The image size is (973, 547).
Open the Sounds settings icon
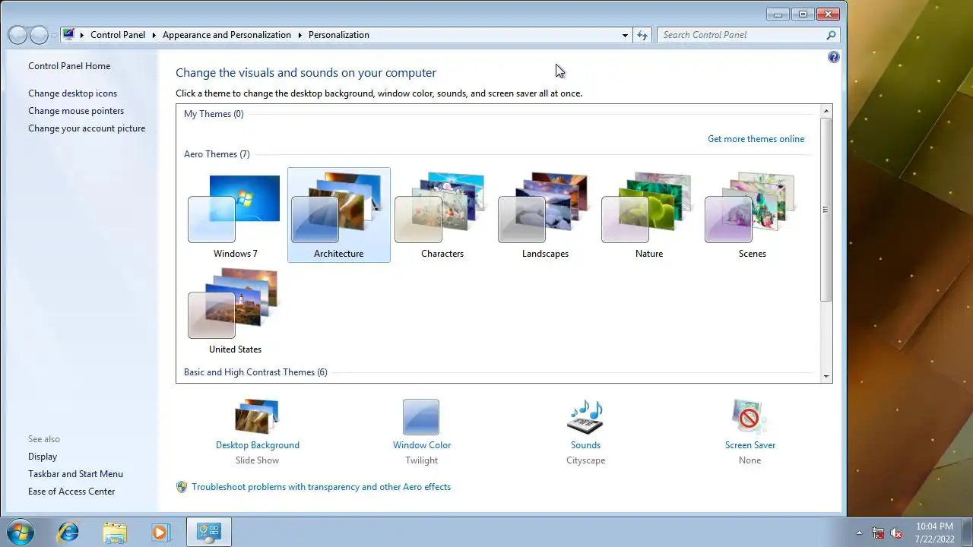pos(585,416)
